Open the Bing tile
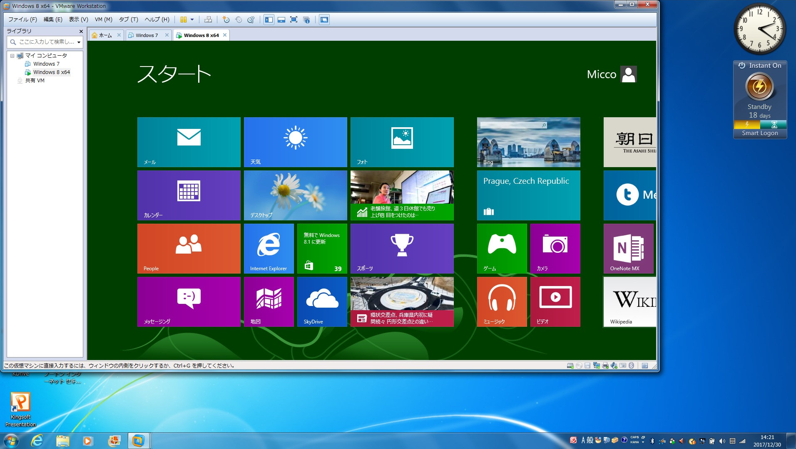Screen dimensions: 796x449 [529, 142]
